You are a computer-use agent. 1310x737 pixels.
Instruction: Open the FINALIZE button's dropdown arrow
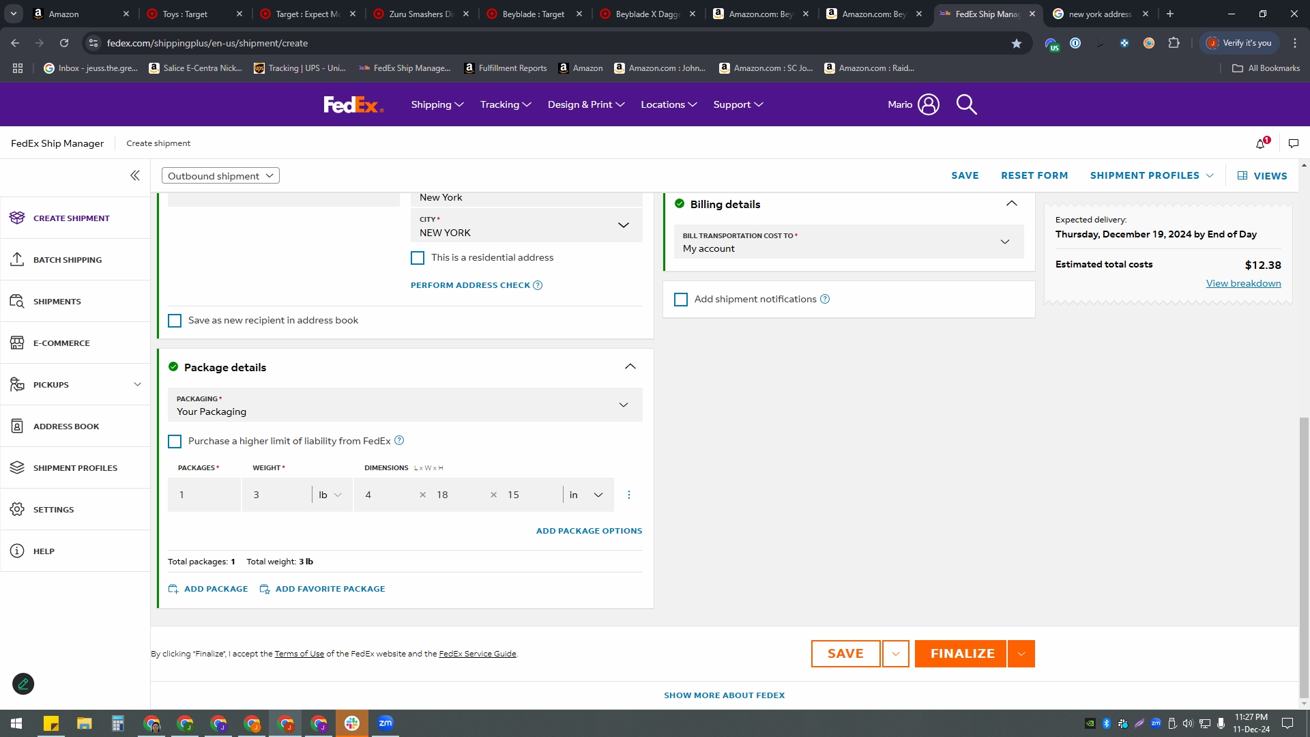(x=1021, y=654)
